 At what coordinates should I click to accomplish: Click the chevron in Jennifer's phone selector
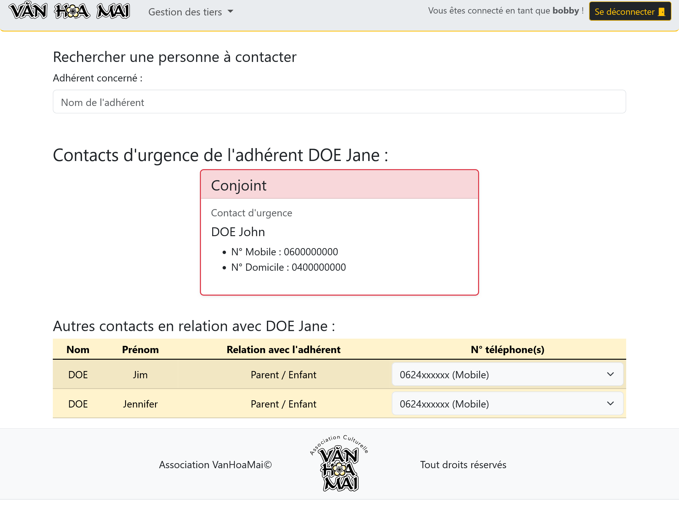[x=610, y=403]
